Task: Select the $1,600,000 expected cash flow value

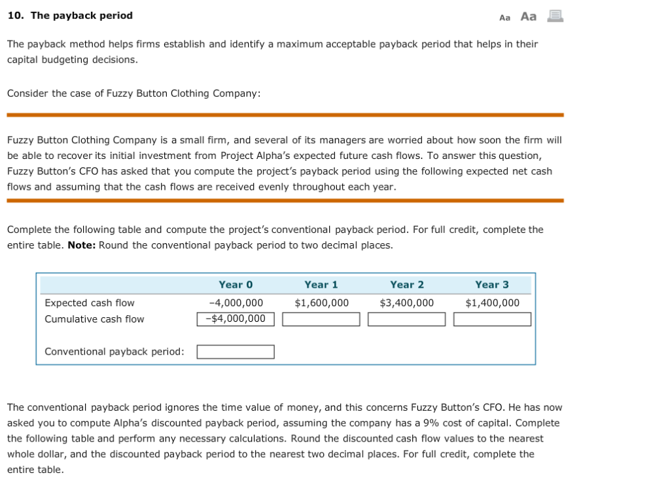Action: pos(321,303)
